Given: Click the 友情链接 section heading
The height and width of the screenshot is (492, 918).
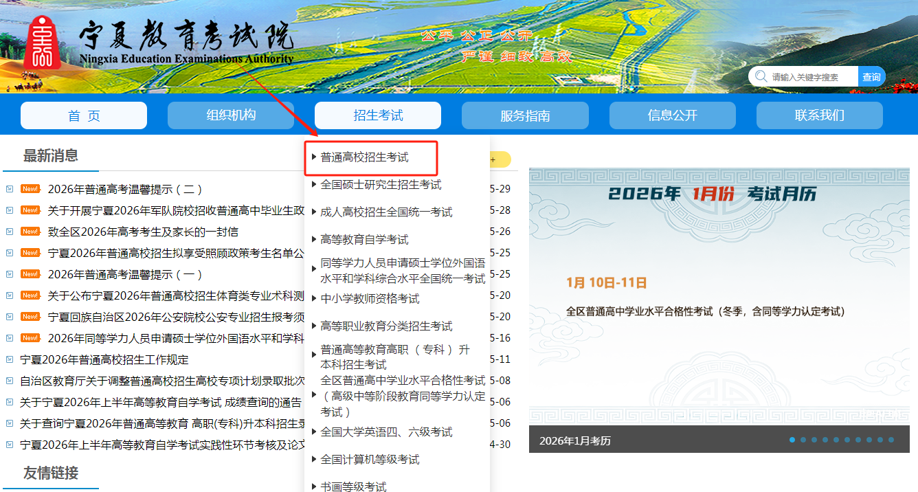Looking at the screenshot, I should (51, 473).
